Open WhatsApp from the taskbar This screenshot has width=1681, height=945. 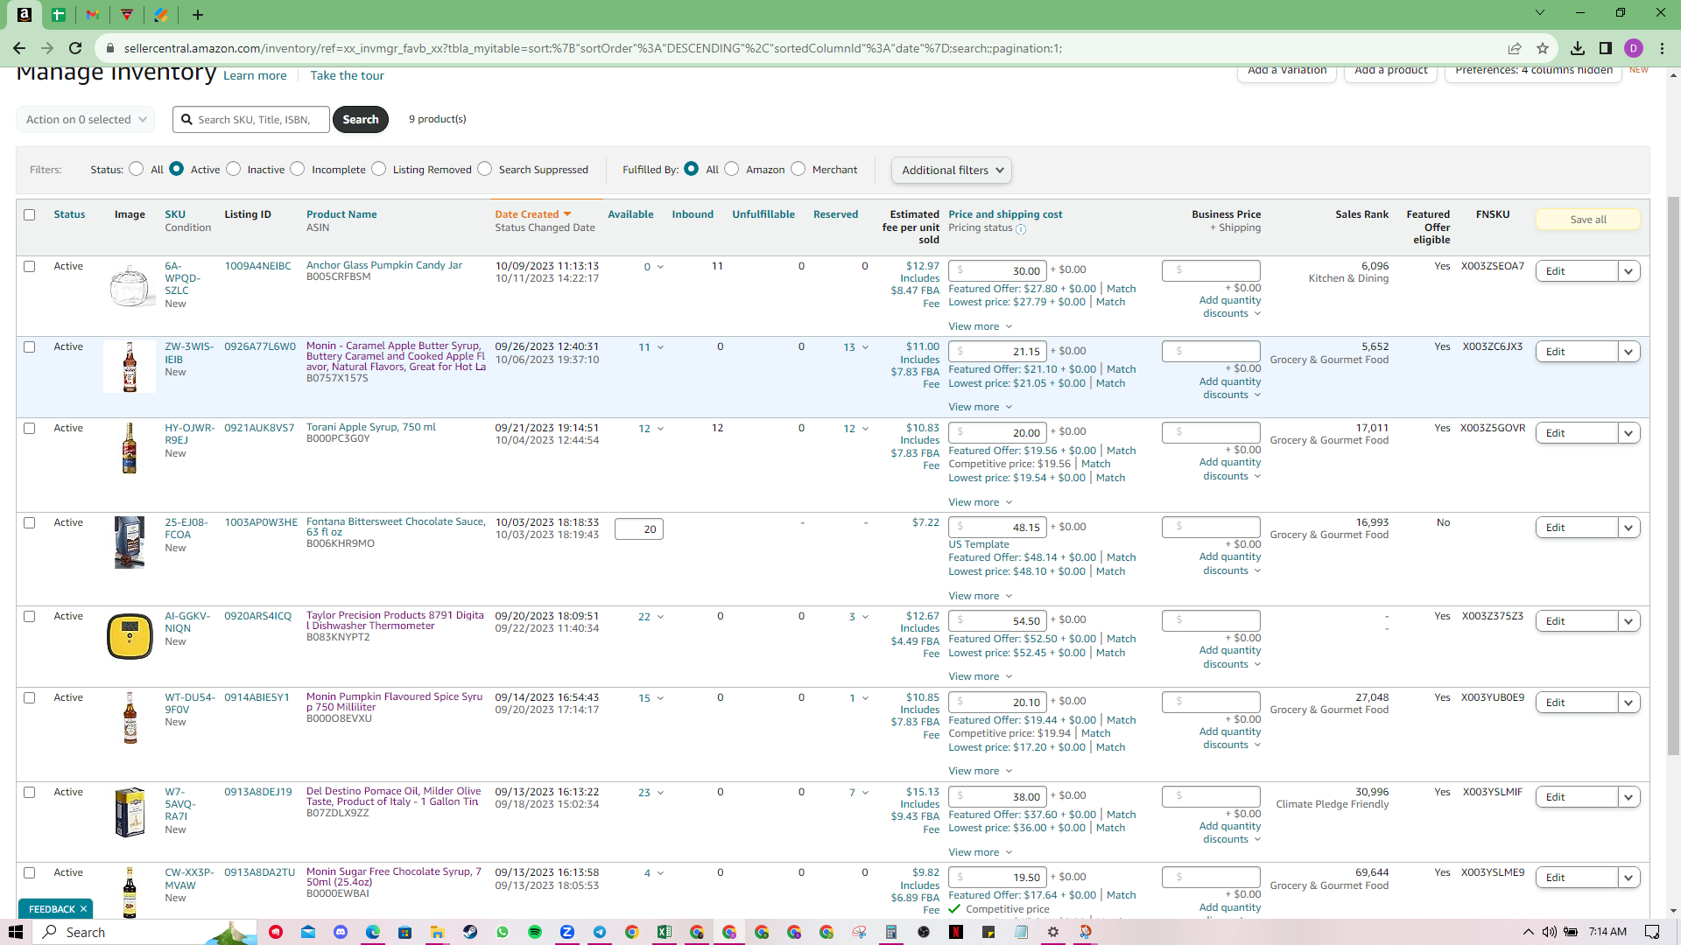coord(503,932)
